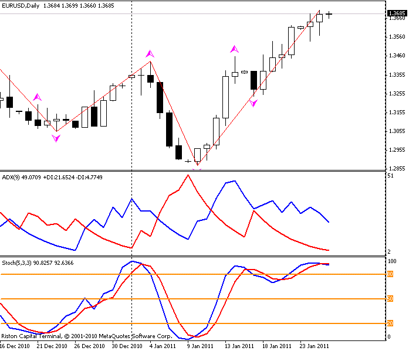Select magenta up fractal arrow near 21 Dec
The image size is (409, 351).
38,97
